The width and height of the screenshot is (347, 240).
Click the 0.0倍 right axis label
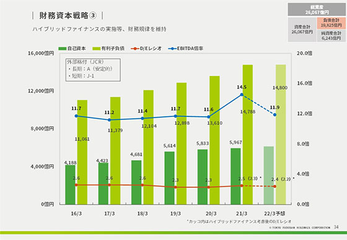[x=303, y=204]
